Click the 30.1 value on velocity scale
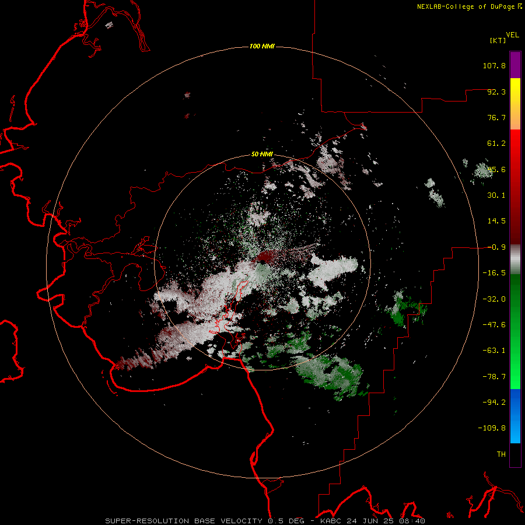 [496, 195]
